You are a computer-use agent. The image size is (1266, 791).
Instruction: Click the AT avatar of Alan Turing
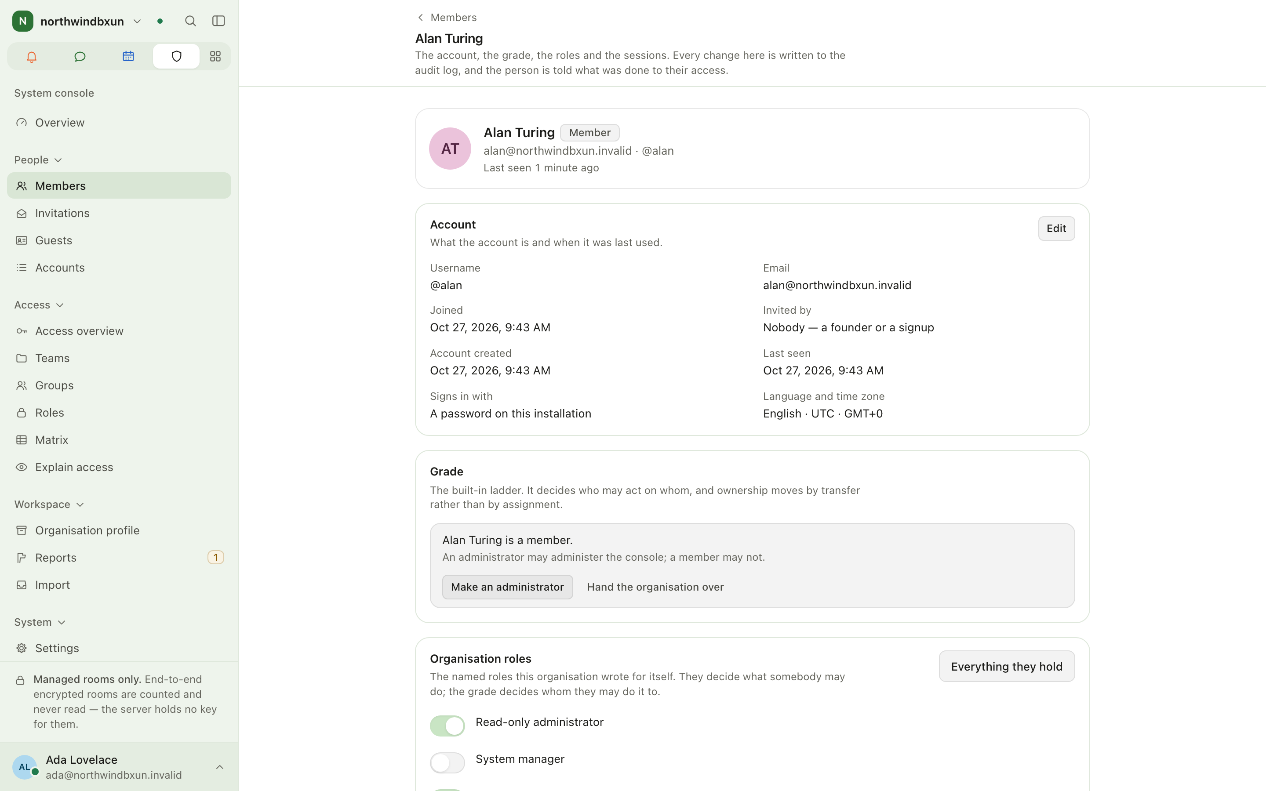(450, 149)
